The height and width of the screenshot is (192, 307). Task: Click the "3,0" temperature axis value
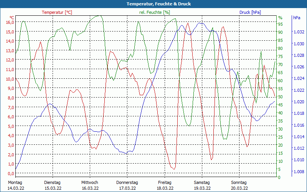point(11,145)
